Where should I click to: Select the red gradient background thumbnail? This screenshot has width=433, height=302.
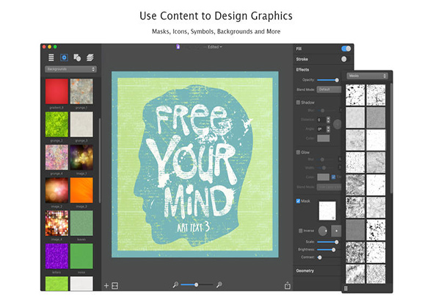(57, 91)
